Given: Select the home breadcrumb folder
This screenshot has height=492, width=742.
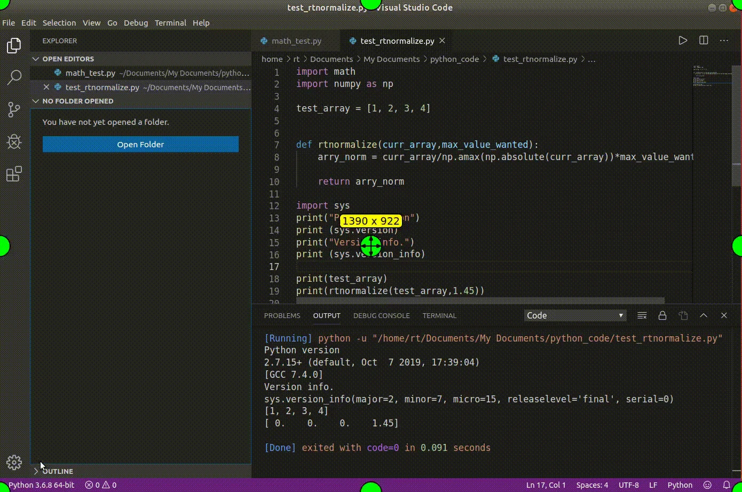Looking at the screenshot, I should (x=272, y=59).
